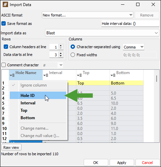Uncheck the Save format as checkbox

(4, 24)
